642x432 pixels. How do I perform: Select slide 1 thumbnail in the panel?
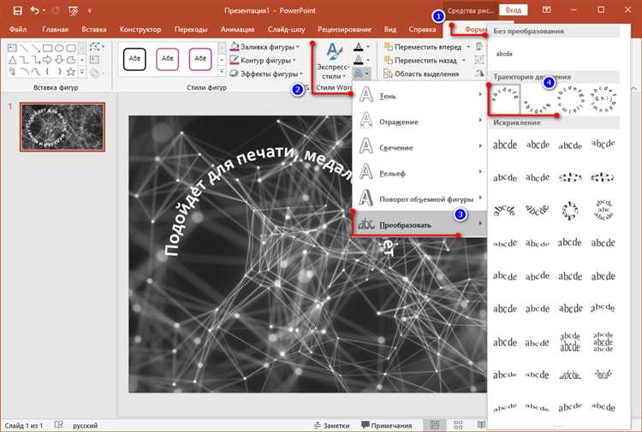62,127
